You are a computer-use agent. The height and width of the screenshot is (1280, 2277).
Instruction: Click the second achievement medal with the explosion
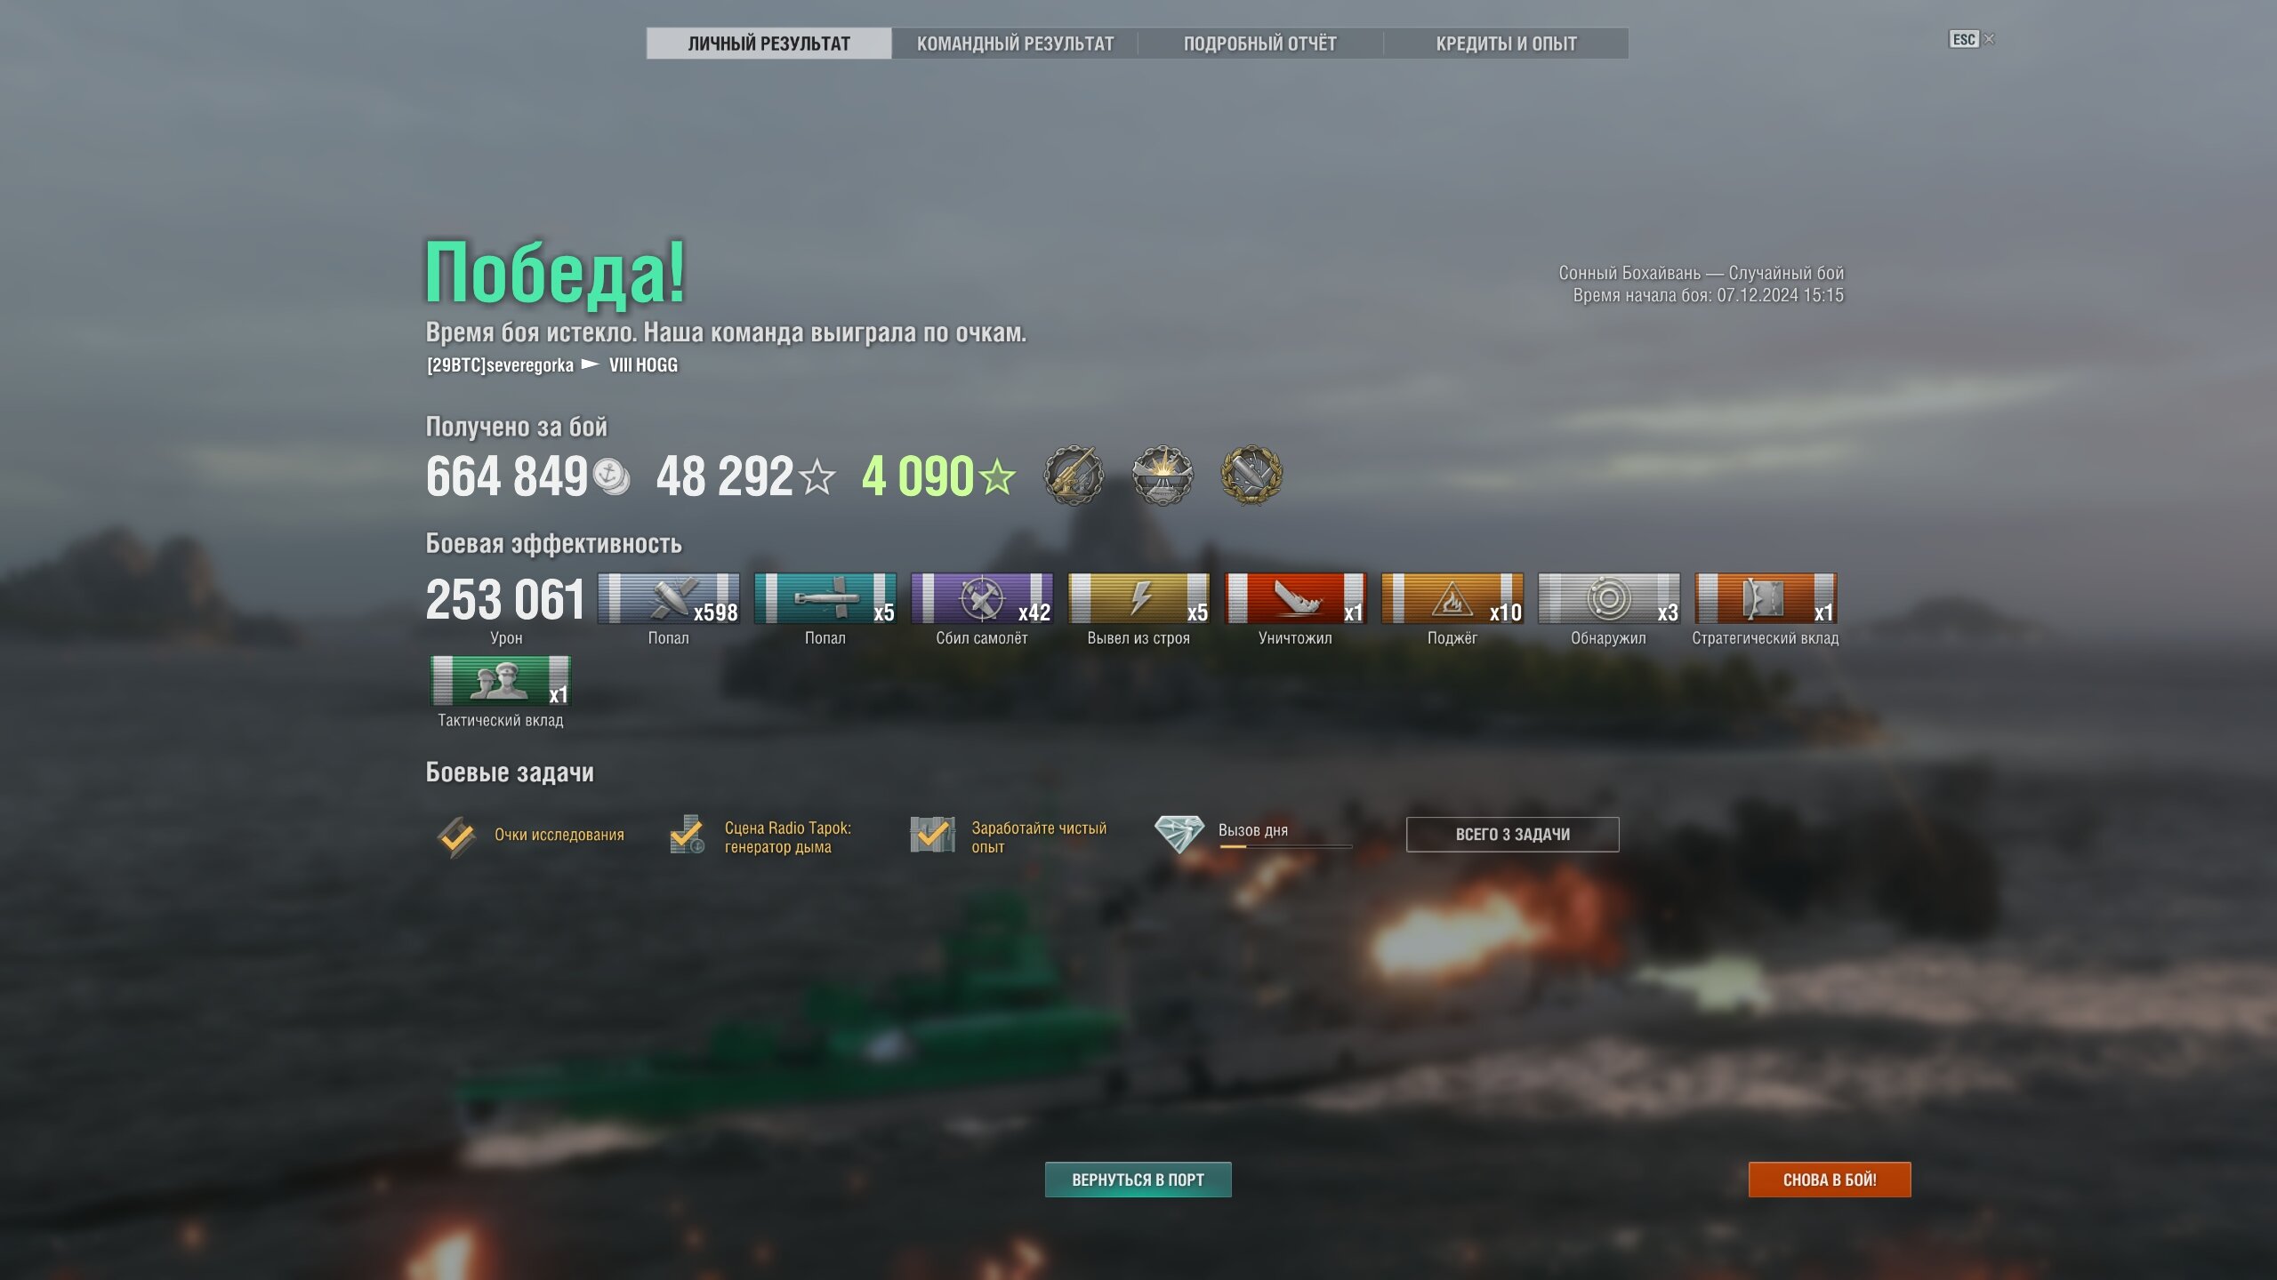pyautogui.click(x=1163, y=476)
